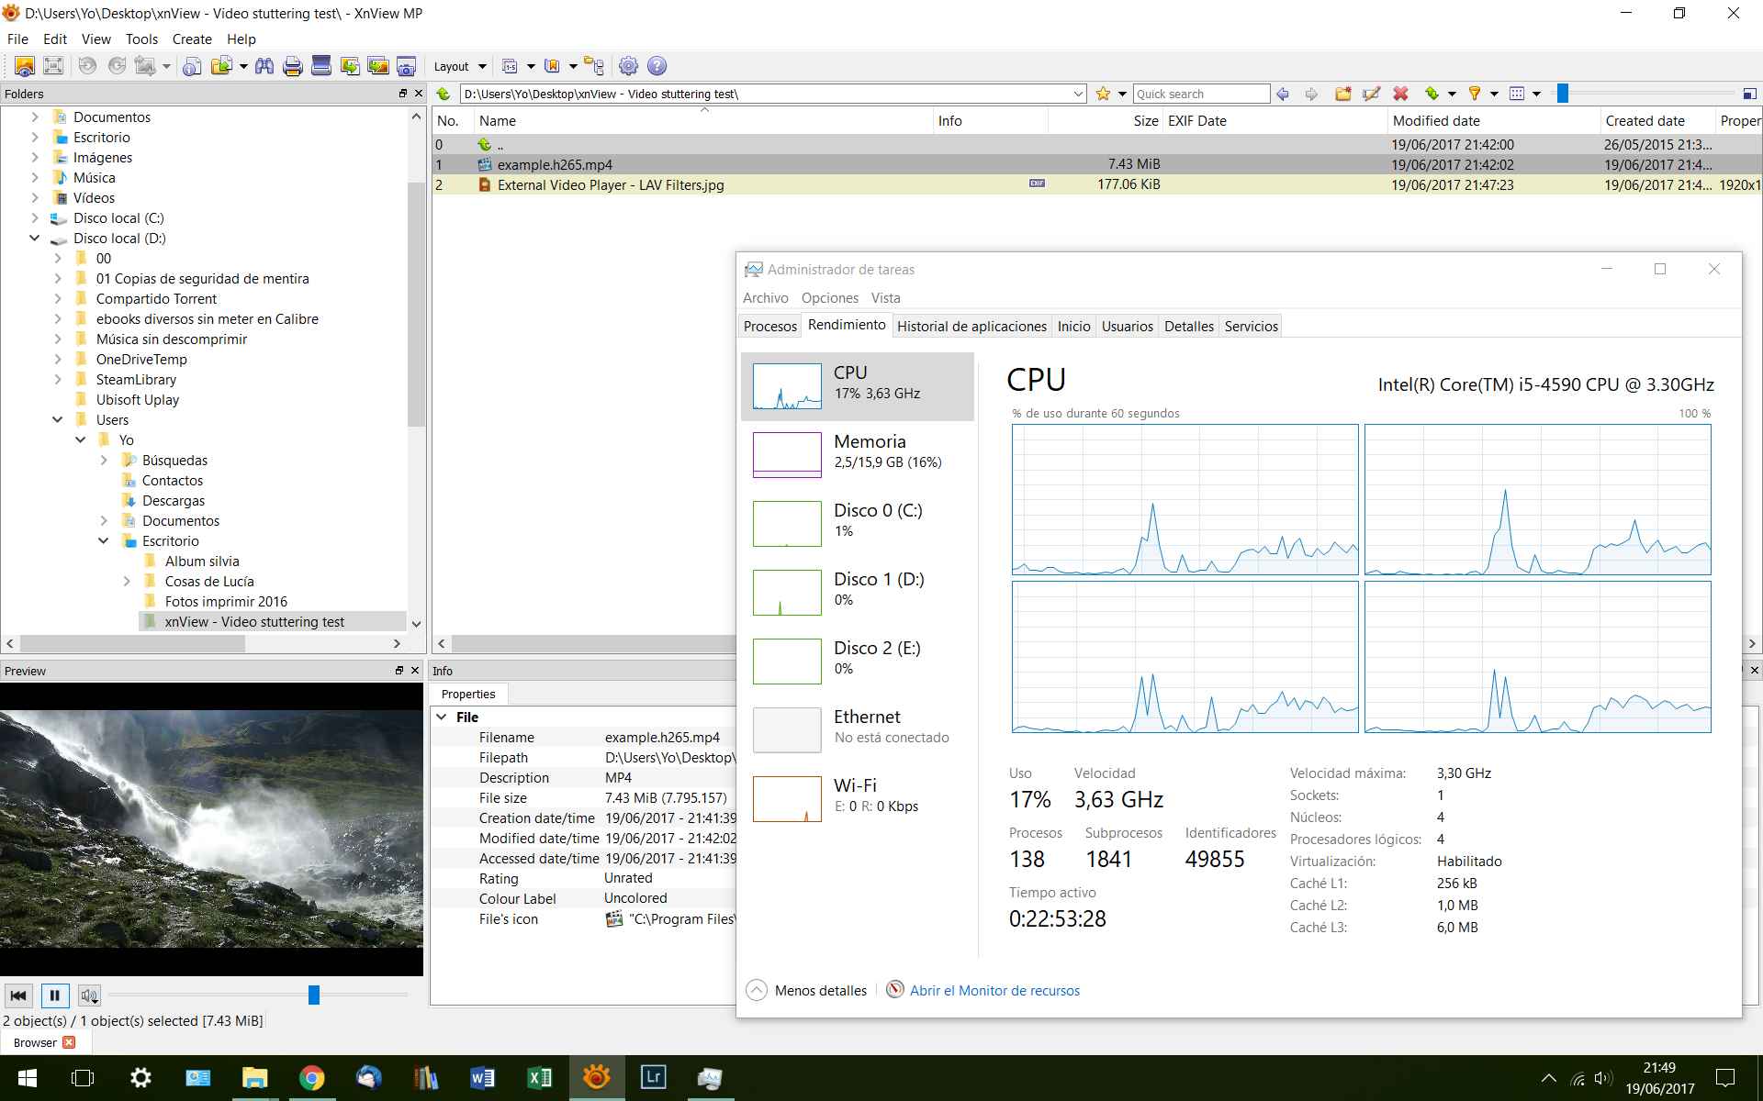Click the Print toolbar icon
The width and height of the screenshot is (1763, 1101).
point(293,66)
